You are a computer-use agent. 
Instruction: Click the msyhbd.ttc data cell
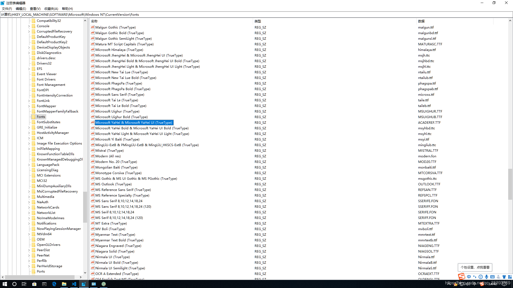pyautogui.click(x=426, y=128)
